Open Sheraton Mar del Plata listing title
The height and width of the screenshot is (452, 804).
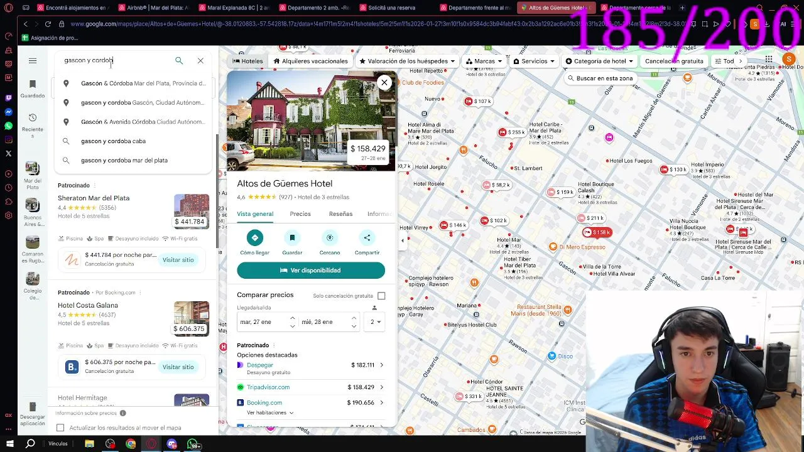94,198
